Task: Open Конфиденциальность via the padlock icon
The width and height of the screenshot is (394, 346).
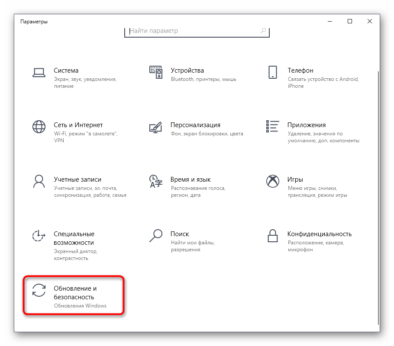Action: [272, 236]
